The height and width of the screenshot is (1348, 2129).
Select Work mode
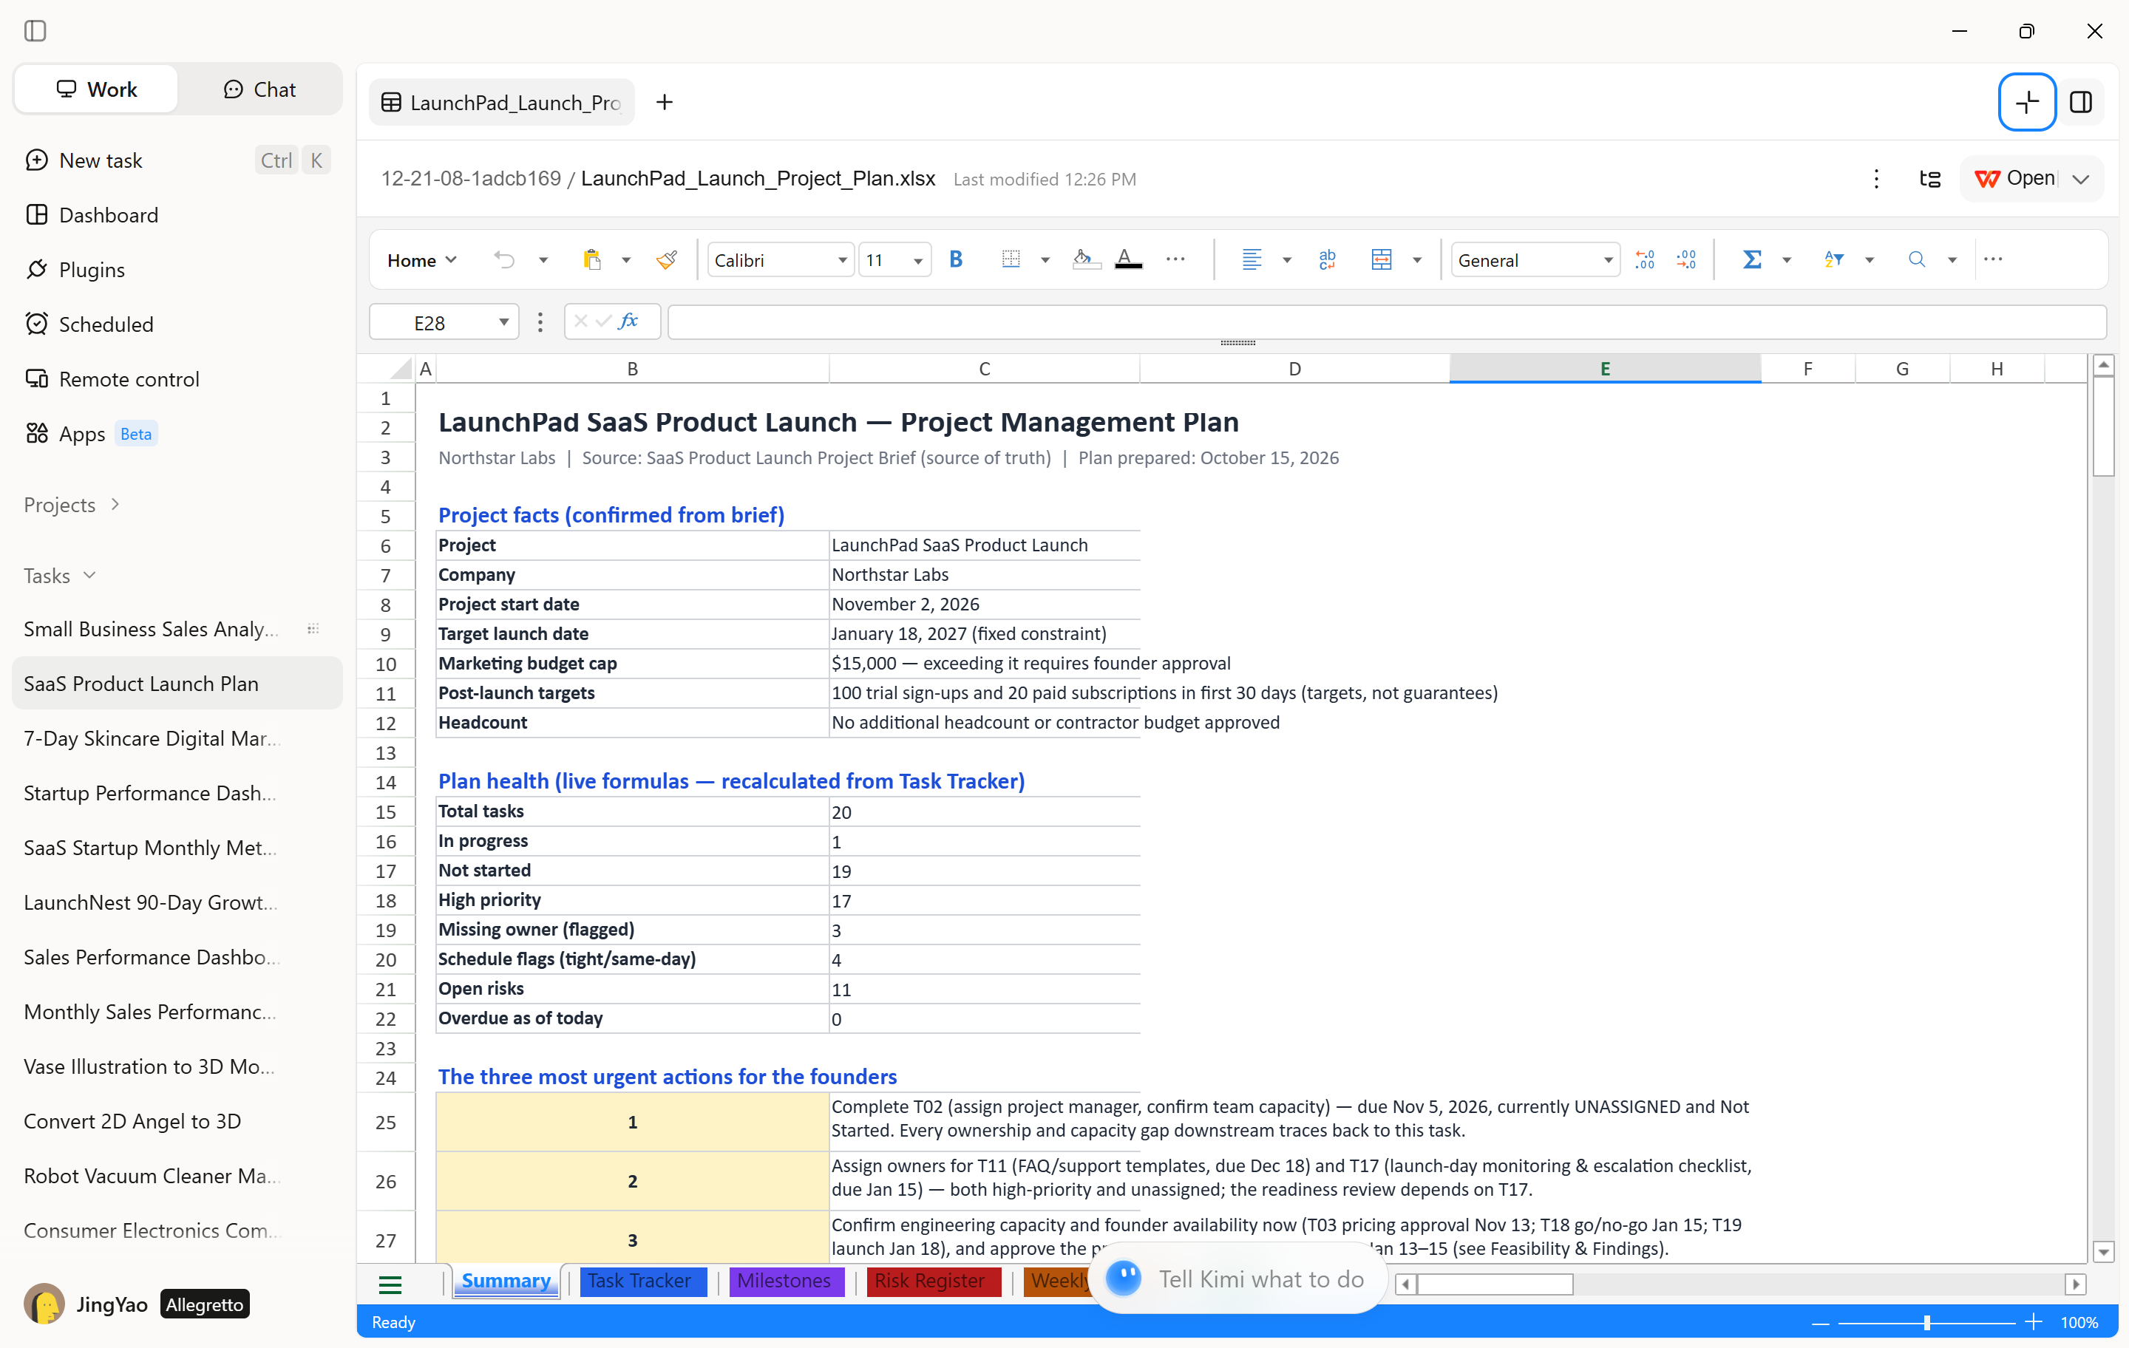[x=96, y=89]
